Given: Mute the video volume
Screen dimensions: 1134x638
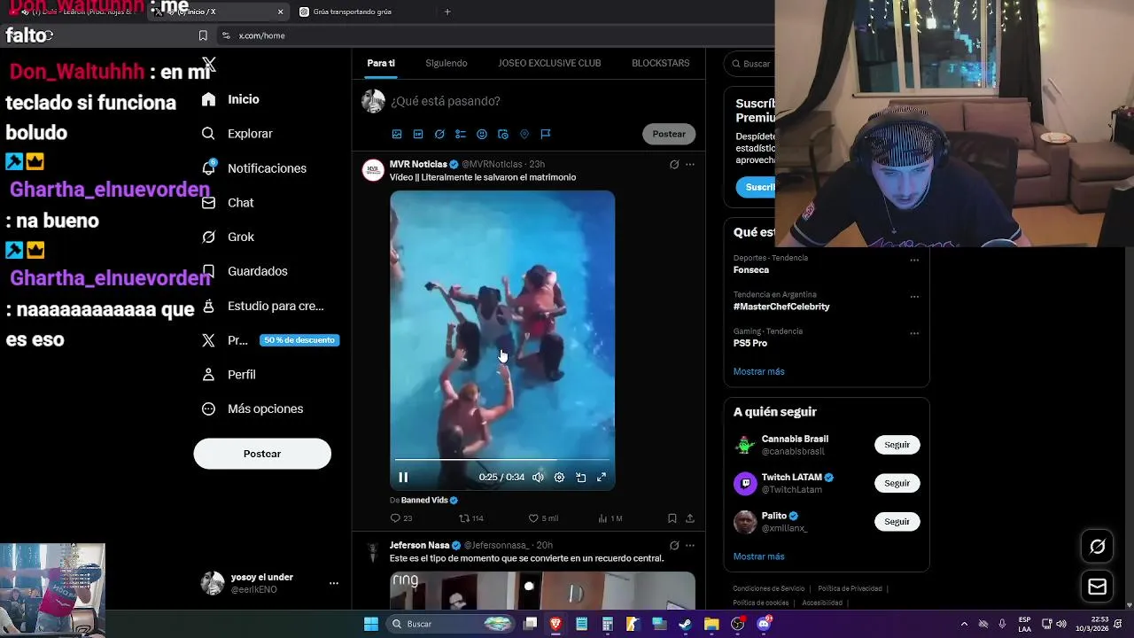Looking at the screenshot, I should (538, 478).
